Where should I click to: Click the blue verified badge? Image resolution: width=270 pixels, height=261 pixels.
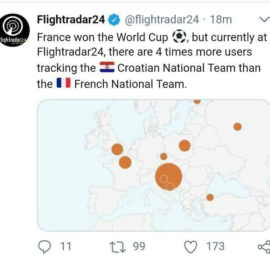tap(114, 20)
